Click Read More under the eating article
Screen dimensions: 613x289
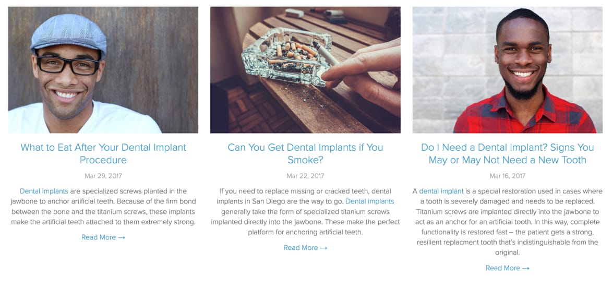tap(99, 237)
